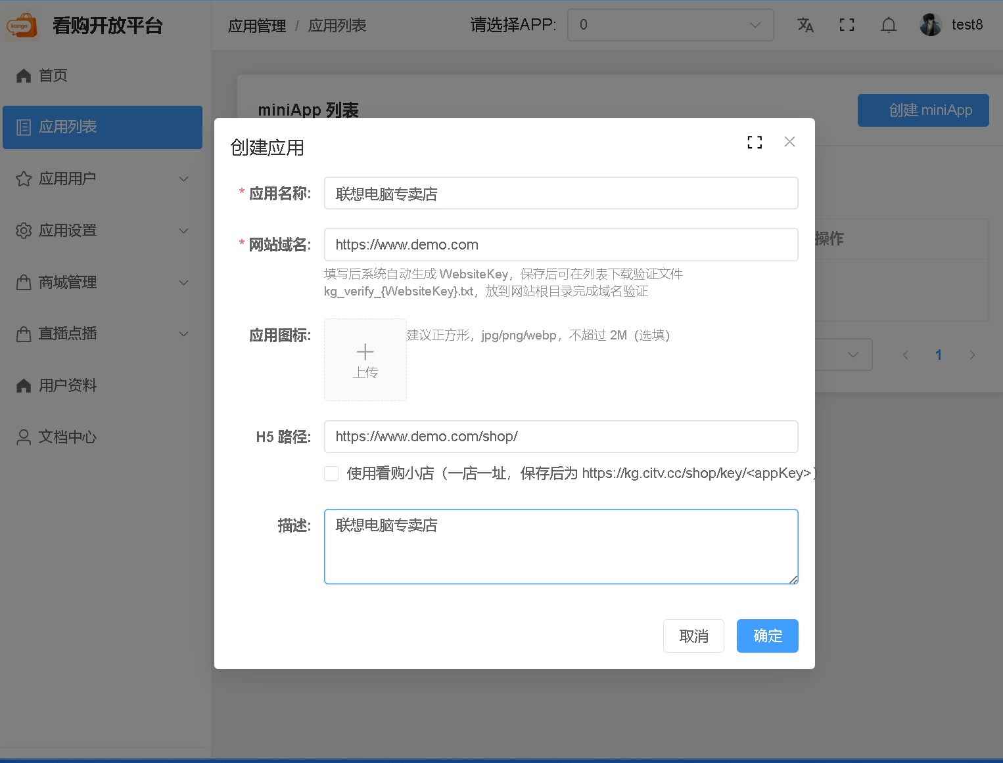Screen dimensions: 1003x763
Task: Click 取消 to cancel the dialog
Action: pyautogui.click(x=693, y=636)
